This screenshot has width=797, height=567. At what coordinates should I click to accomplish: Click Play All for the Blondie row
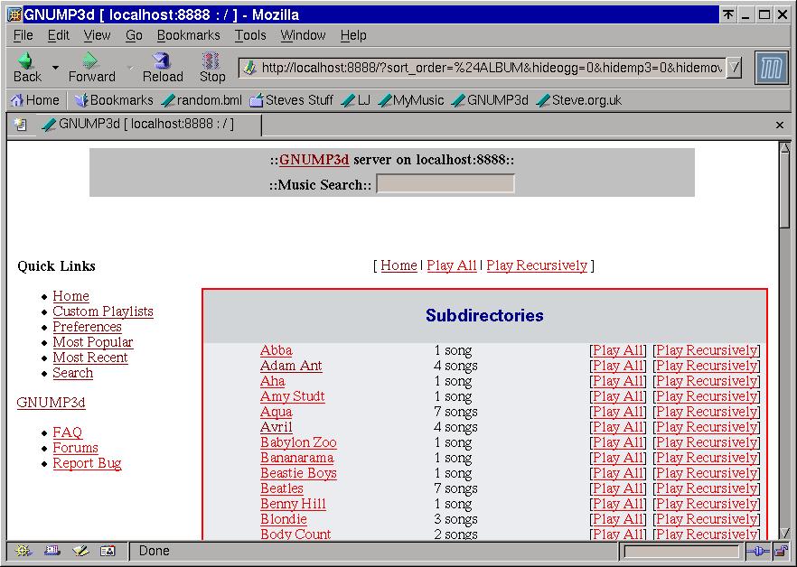coord(618,519)
